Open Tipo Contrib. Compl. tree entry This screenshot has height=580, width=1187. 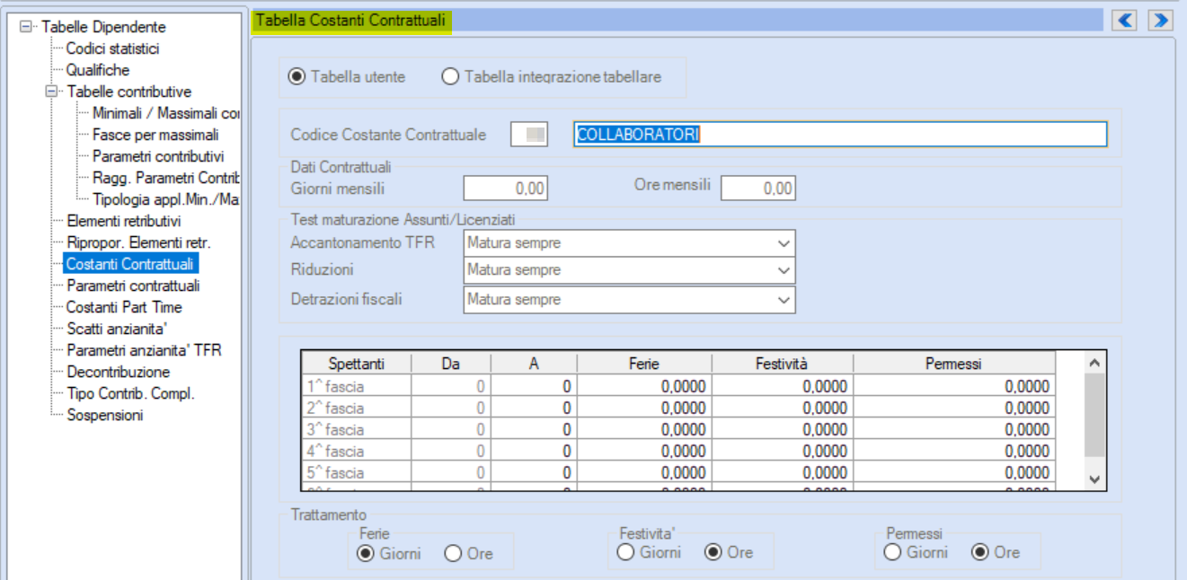pyautogui.click(x=130, y=393)
